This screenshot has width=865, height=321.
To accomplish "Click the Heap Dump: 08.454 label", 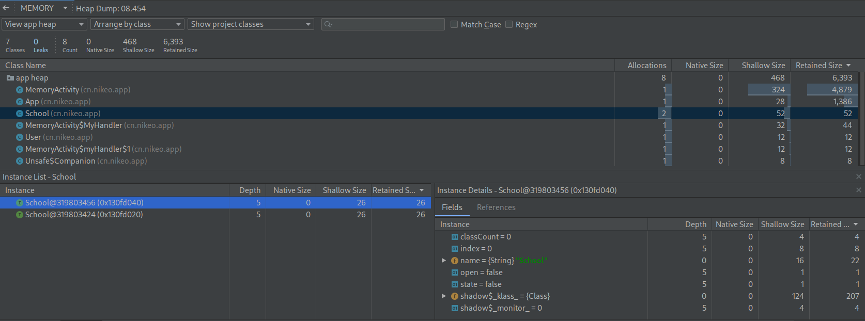I will pos(111,9).
